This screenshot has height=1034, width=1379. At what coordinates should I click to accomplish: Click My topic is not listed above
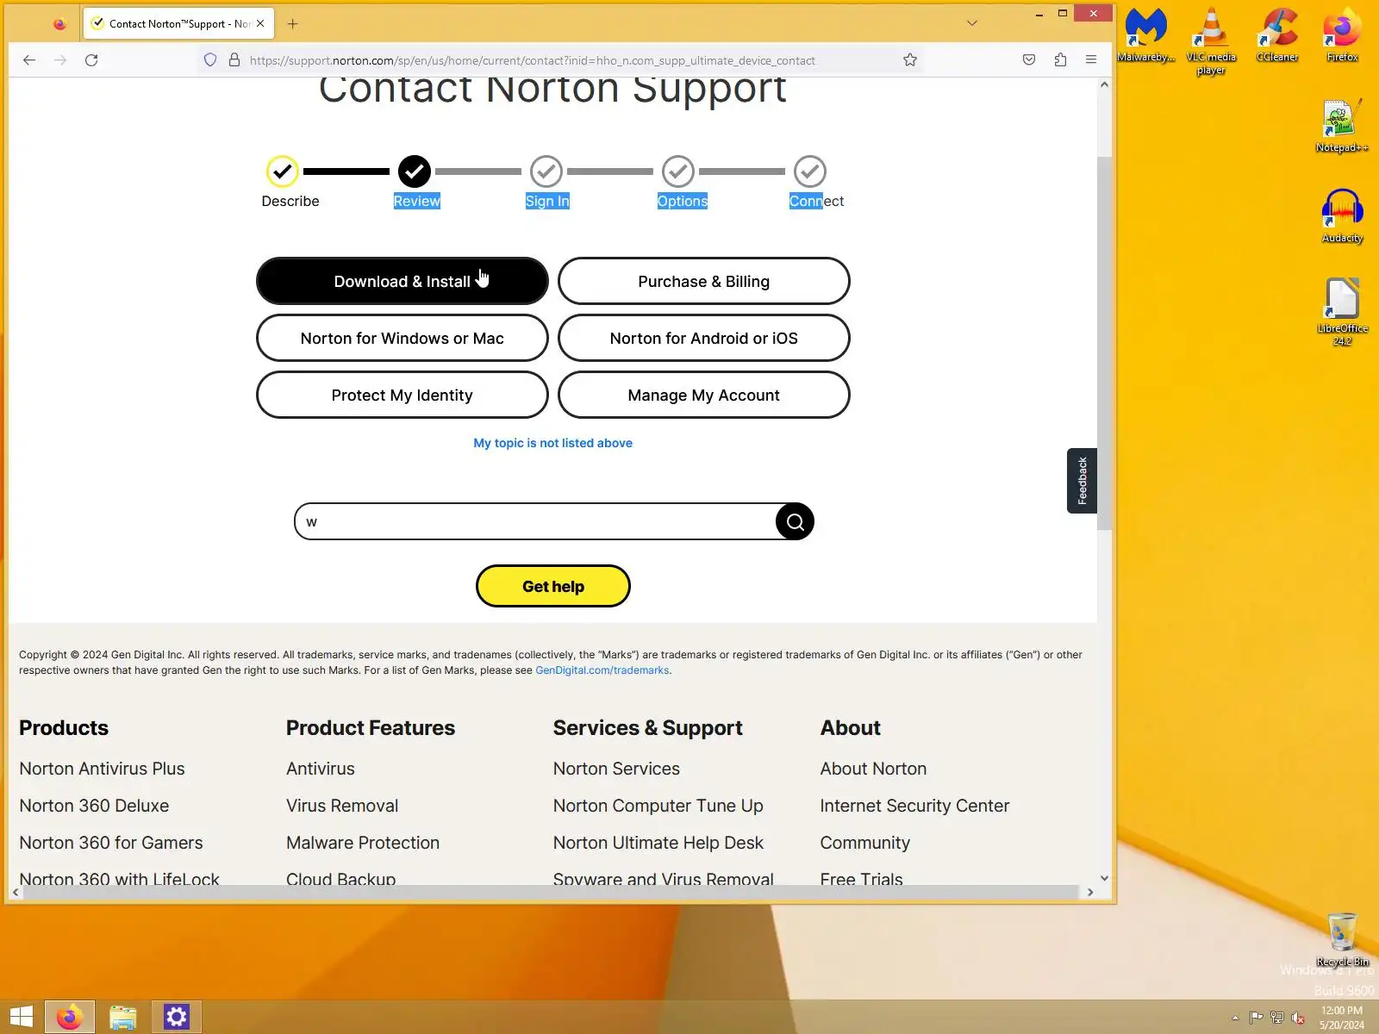pos(552,443)
